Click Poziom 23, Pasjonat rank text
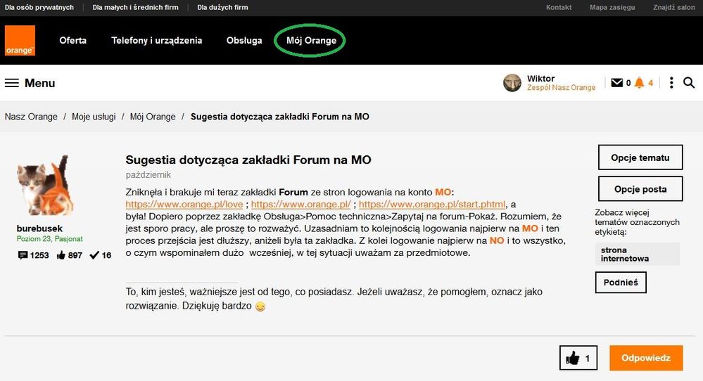Screen dimensions: 703x381 coord(50,238)
